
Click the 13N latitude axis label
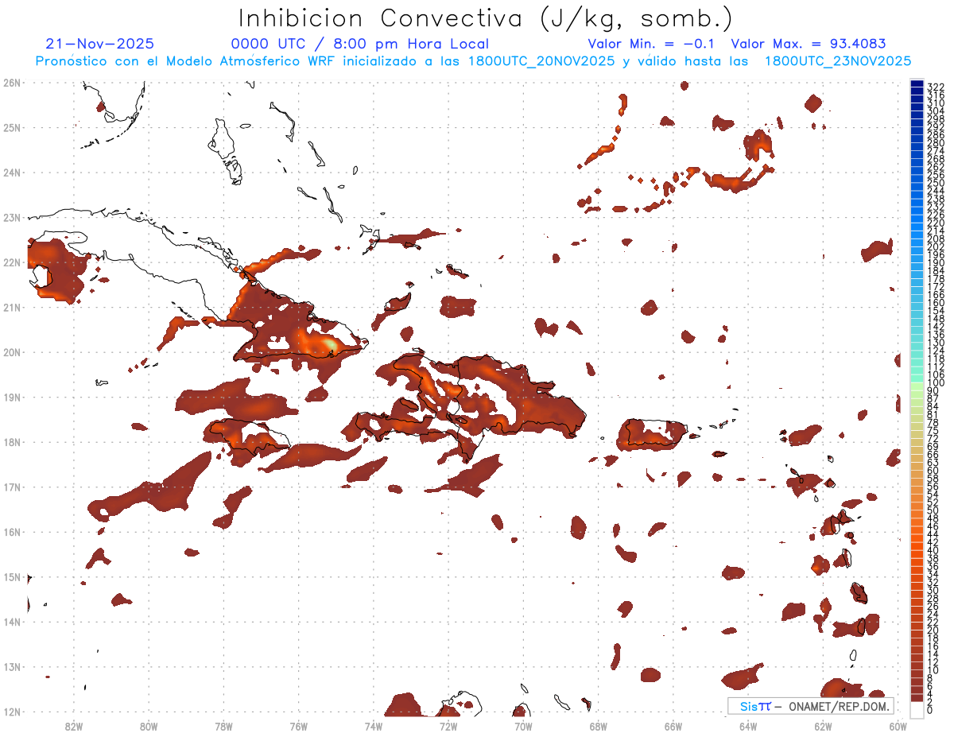click(12, 666)
